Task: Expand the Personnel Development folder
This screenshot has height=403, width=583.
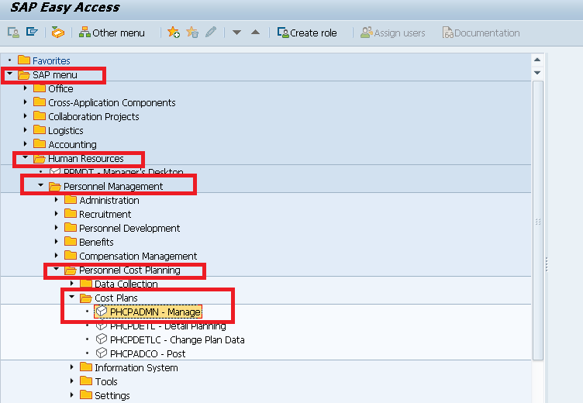Action: point(56,228)
